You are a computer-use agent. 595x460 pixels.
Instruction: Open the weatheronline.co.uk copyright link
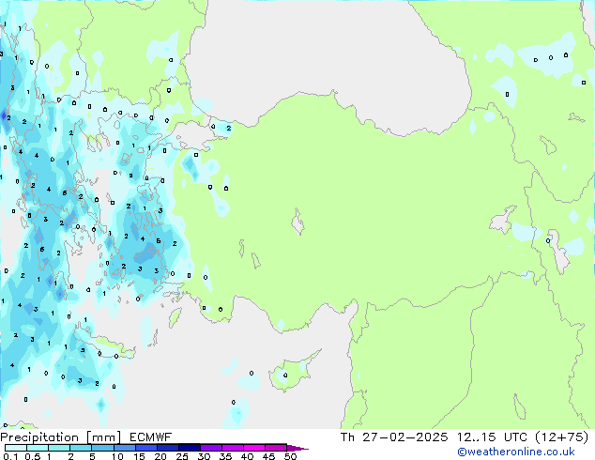(x=516, y=452)
